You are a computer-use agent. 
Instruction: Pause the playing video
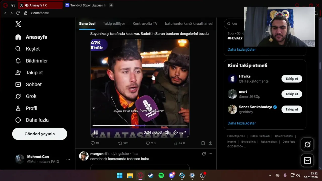(96, 132)
